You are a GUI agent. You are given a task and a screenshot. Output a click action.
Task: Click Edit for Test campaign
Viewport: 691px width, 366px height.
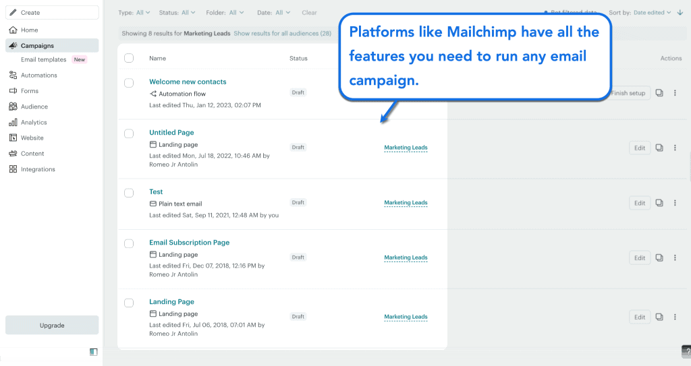[640, 203]
